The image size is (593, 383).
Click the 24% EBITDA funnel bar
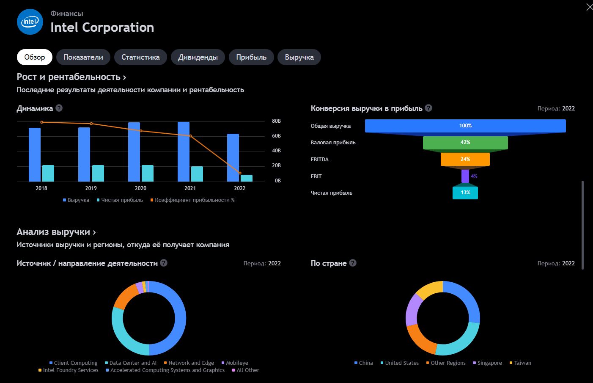pyautogui.click(x=465, y=159)
